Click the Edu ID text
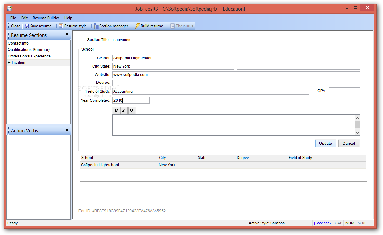383x235 pixels. tap(122, 211)
